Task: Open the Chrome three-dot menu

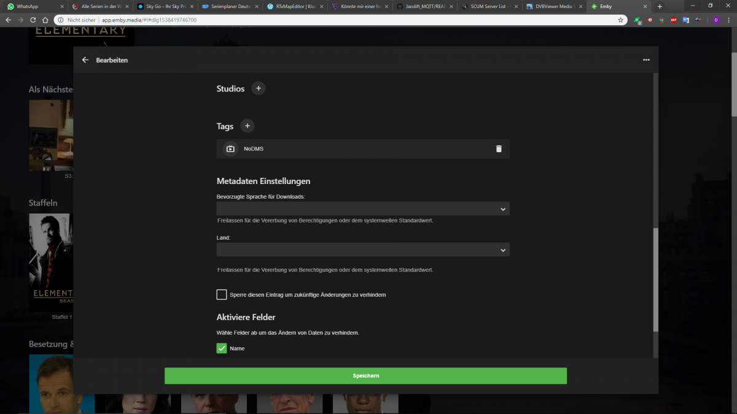Action: (x=729, y=20)
